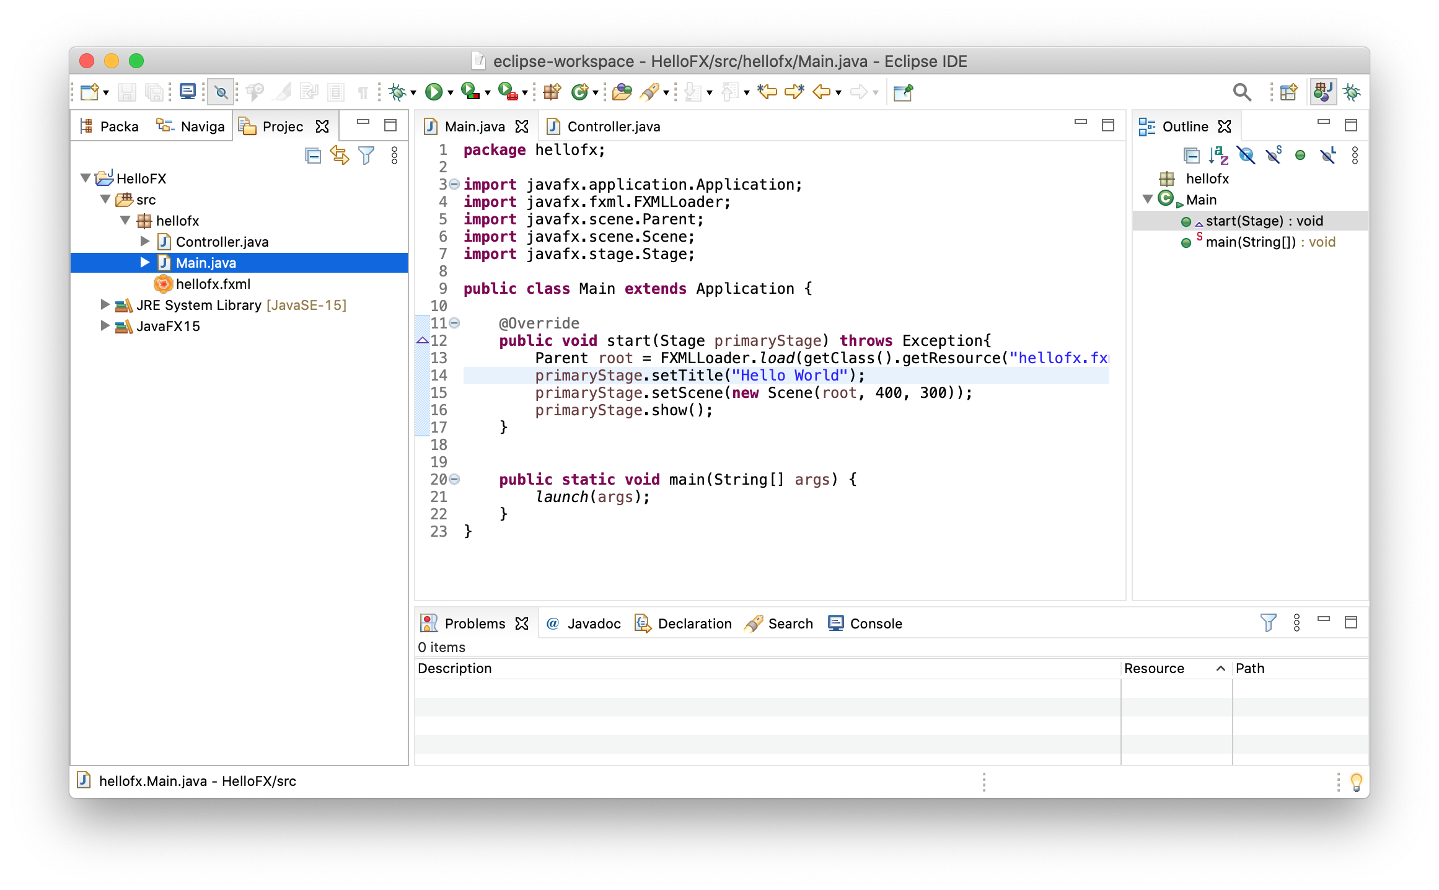Toggle Hide Static Members in Outline
The width and height of the screenshot is (1439, 890).
pos(1274,156)
